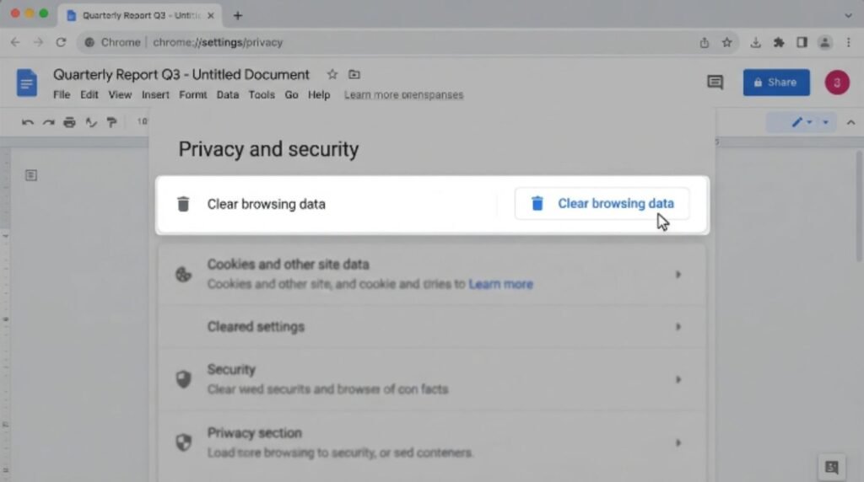
Task: Open the editing mode pencil dropdown
Action: click(x=802, y=122)
